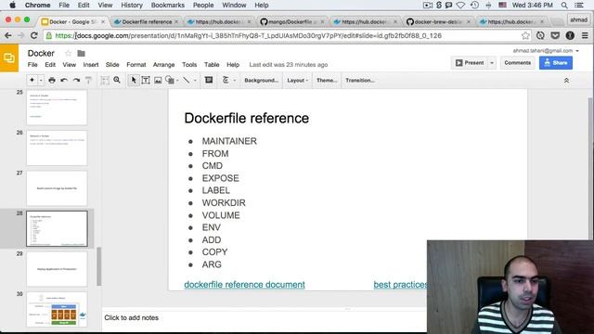Screen dimensions: 594x334
Task: Open the Arrange menu
Action: (x=163, y=65)
